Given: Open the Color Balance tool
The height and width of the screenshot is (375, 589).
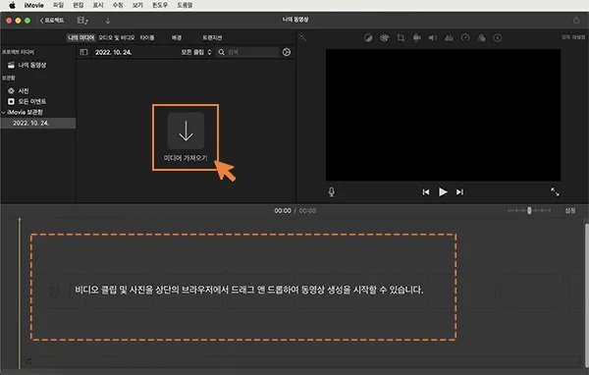Looking at the screenshot, I should pos(368,38).
